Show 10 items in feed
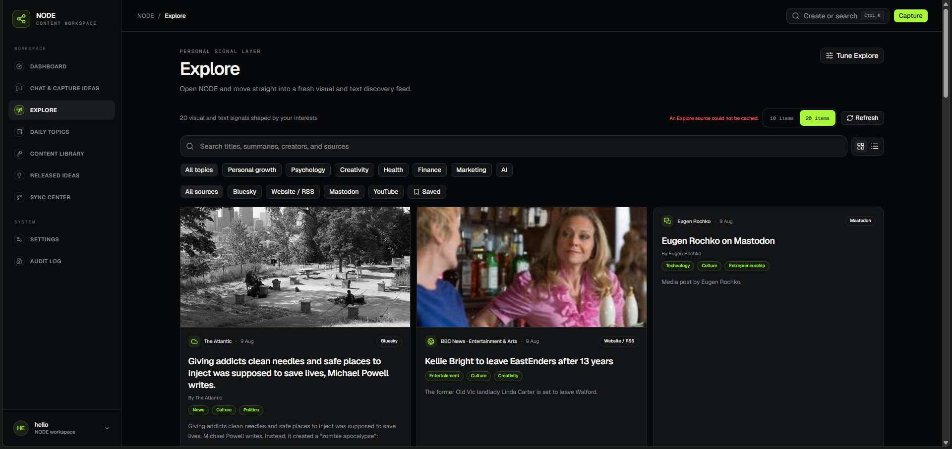The height and width of the screenshot is (449, 952). coord(781,118)
